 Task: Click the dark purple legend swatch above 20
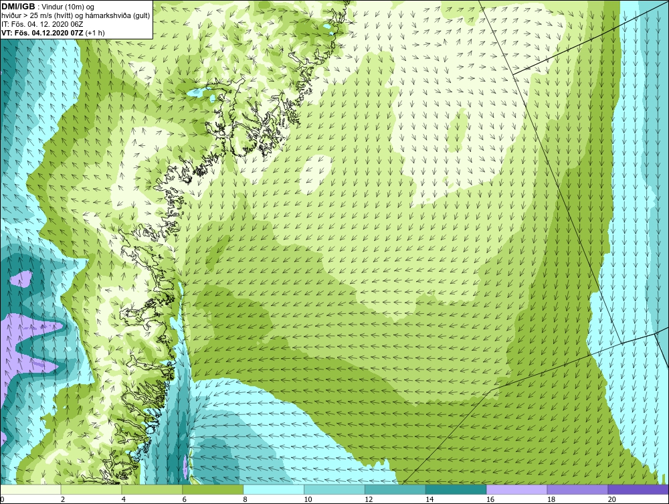pos(638,489)
